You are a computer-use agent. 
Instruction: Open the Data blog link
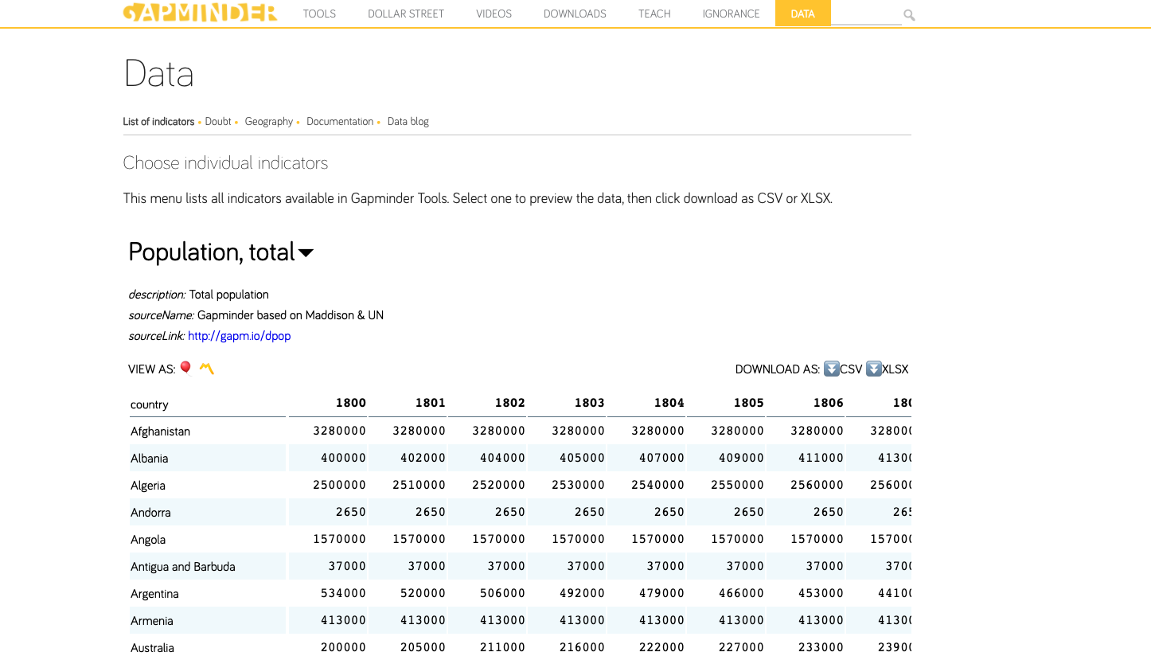[408, 122]
